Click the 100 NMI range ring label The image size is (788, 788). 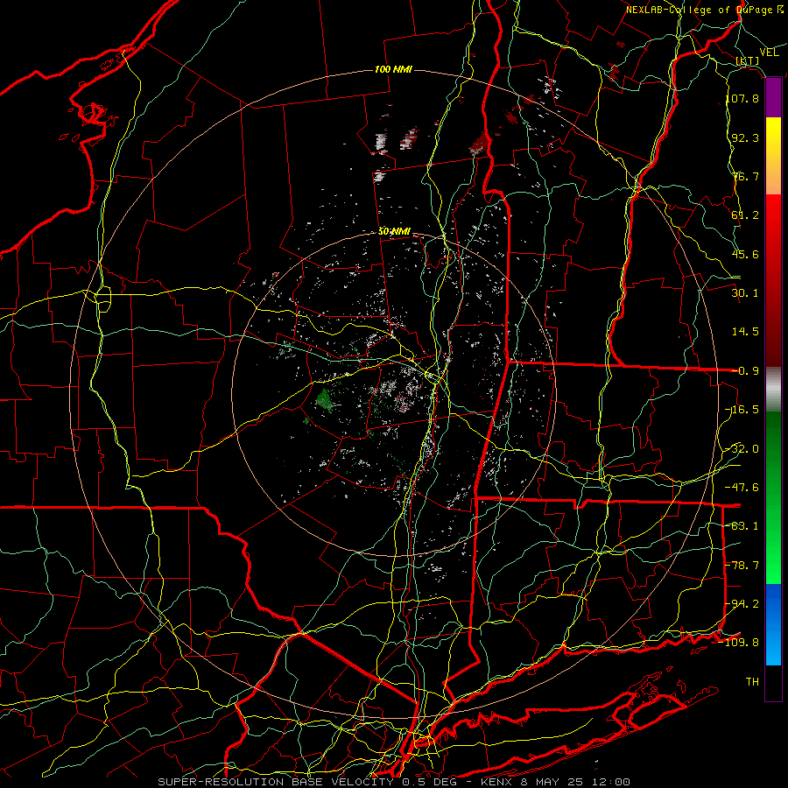[x=393, y=69]
